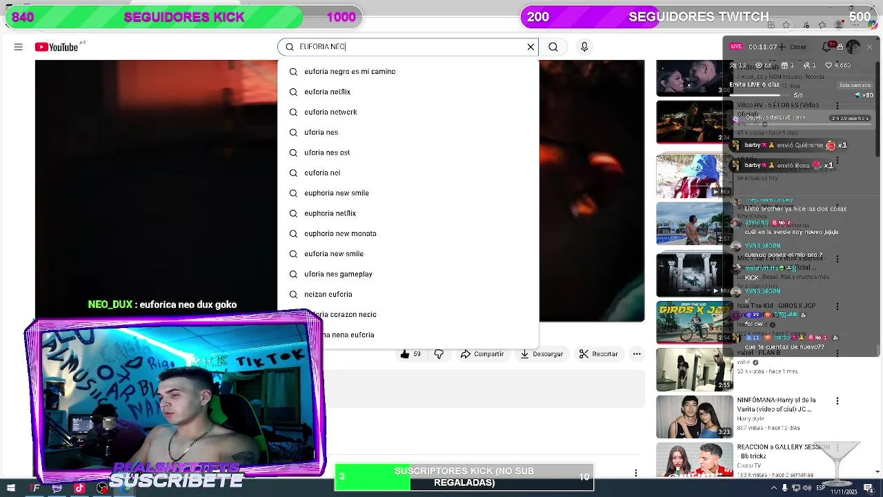Viewport: 883px width, 497px height.
Task: Open Windows Start menu
Action: point(11,488)
